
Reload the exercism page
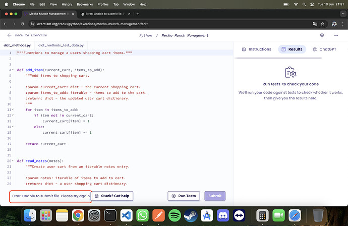[22, 24]
